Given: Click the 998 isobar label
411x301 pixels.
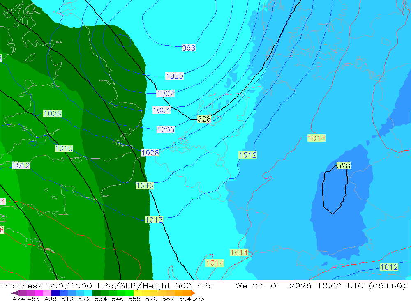Looking at the screenshot, I should coord(189,48).
